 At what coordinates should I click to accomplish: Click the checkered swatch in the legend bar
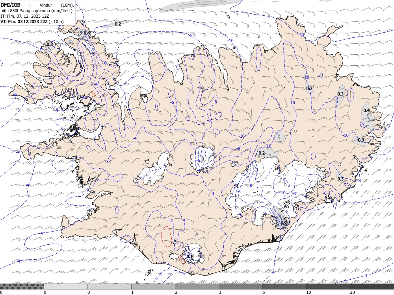click(22, 286)
